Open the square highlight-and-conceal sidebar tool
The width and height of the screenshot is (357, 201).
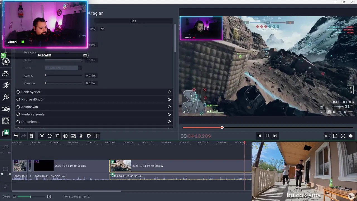coord(6,121)
